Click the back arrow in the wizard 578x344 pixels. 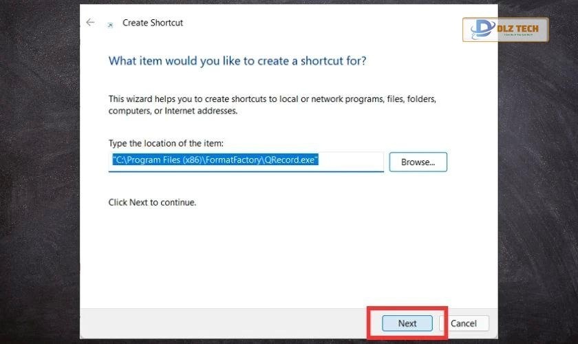[x=90, y=23]
